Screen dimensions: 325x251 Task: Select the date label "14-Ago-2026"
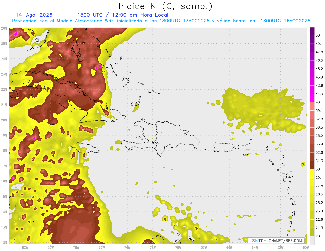[34, 15]
